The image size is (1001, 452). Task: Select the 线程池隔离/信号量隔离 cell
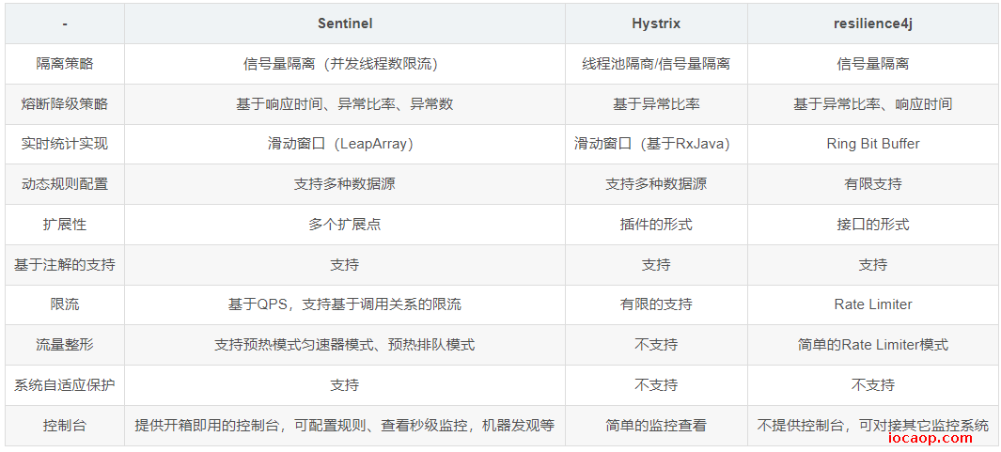point(656,63)
